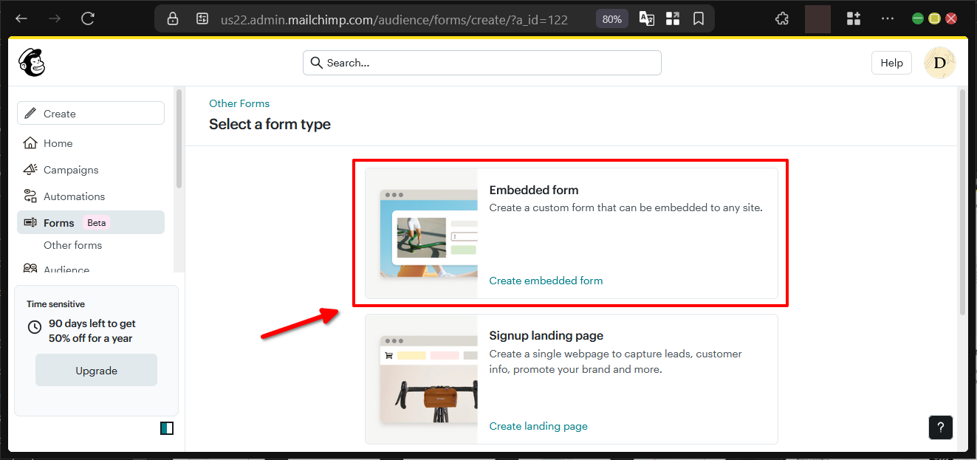Screen dimensions: 977x460
Task: Open the floating question mark help widget
Action: [x=940, y=427]
